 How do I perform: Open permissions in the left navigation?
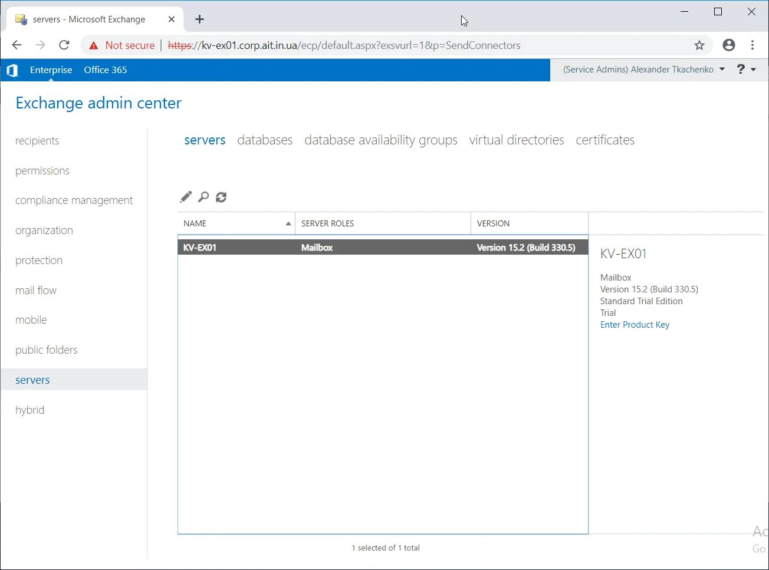(42, 171)
